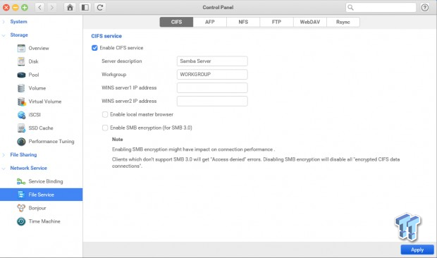Screen dimensions: 437x258
Task: Select the Overview text in sidebar
Action: (x=39, y=48)
